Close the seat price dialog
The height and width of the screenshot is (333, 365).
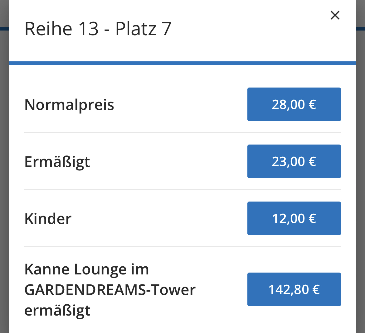point(335,15)
